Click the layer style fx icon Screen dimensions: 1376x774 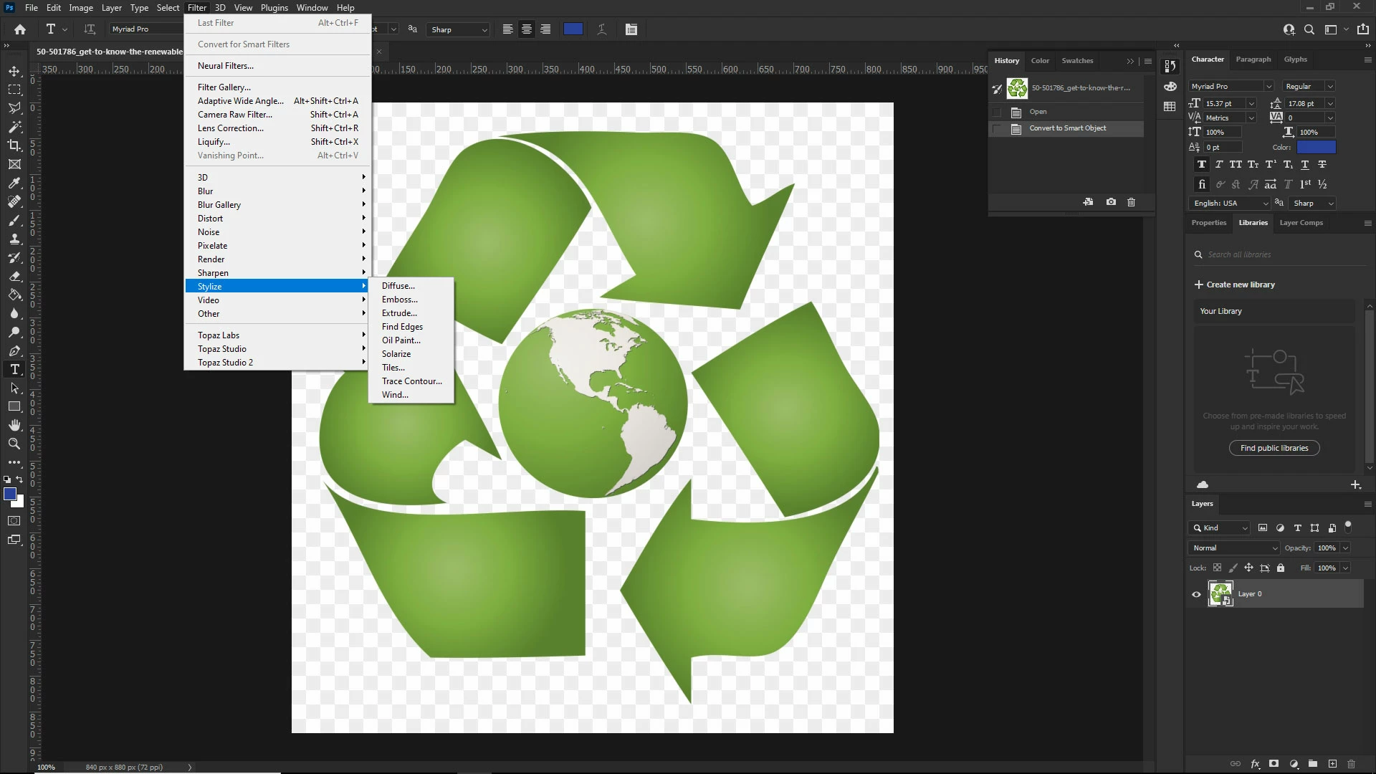point(1255,764)
